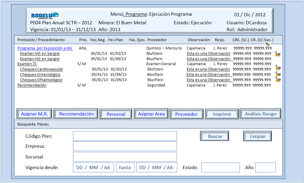Click the Químico – Mercurio provider cell
This screenshot has height=183, width=304.
tap(164, 48)
